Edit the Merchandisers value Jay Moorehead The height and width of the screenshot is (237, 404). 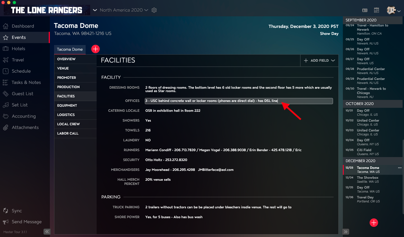pos(189,170)
